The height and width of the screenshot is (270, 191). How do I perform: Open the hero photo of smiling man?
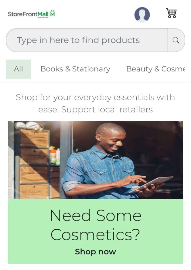pyautogui.click(x=96, y=160)
